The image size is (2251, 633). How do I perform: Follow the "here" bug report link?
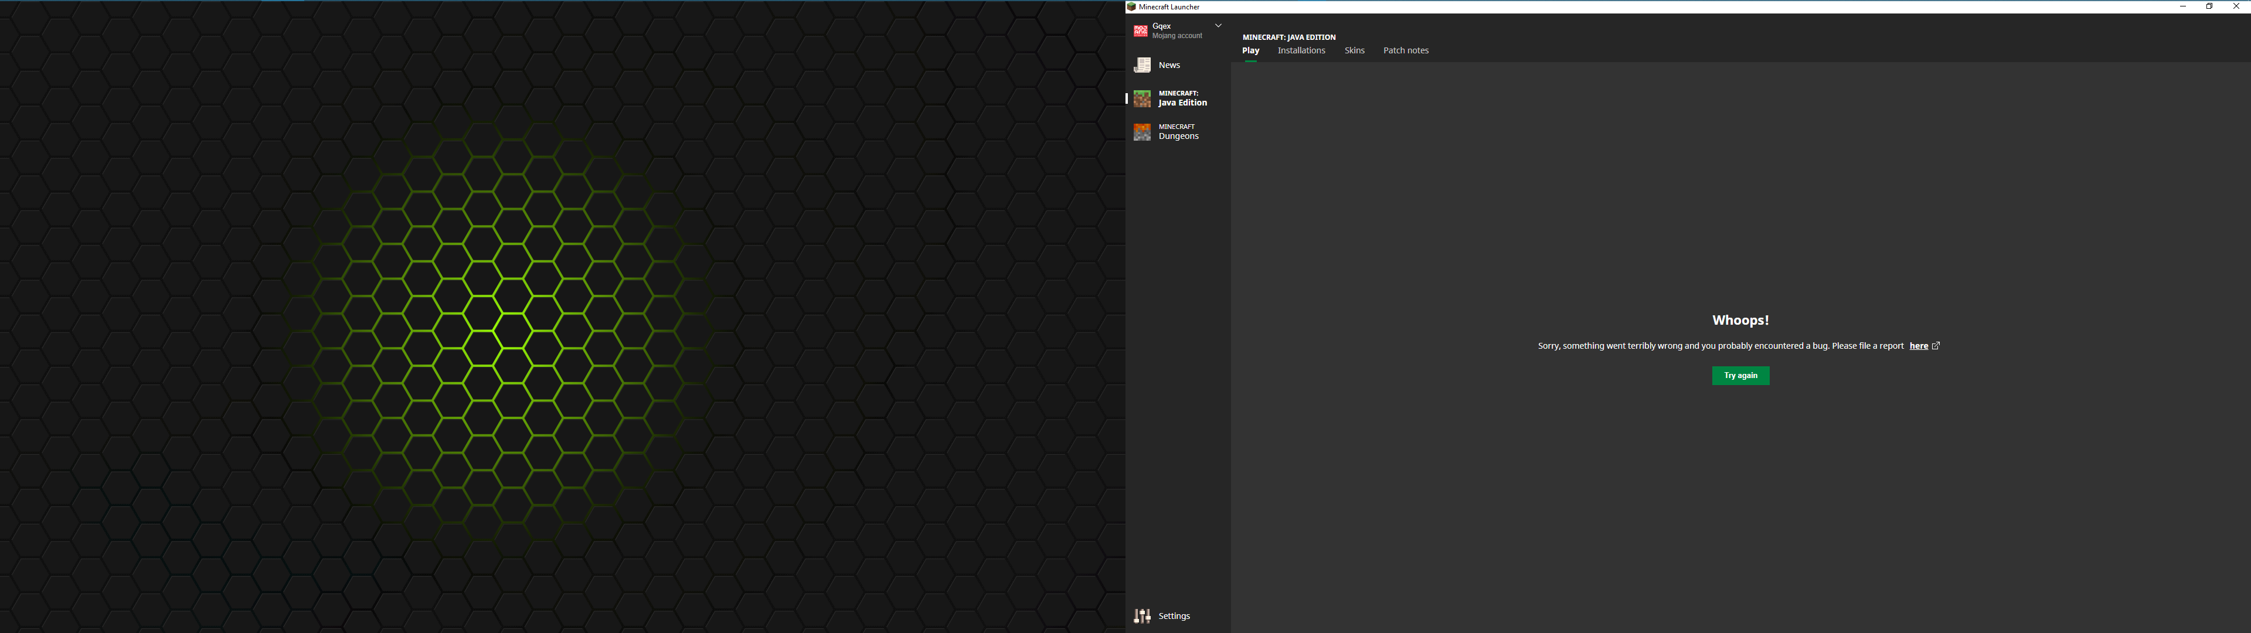(x=1918, y=346)
